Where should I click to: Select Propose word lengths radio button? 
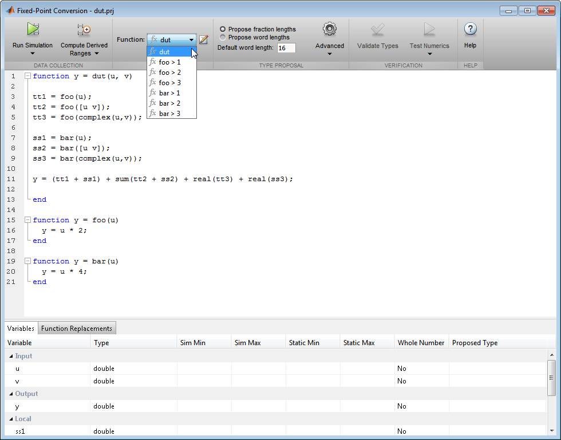tap(223, 37)
